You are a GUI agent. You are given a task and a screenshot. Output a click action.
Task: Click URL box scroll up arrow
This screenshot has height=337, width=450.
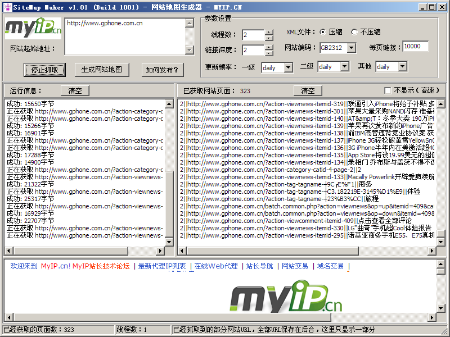[190, 23]
